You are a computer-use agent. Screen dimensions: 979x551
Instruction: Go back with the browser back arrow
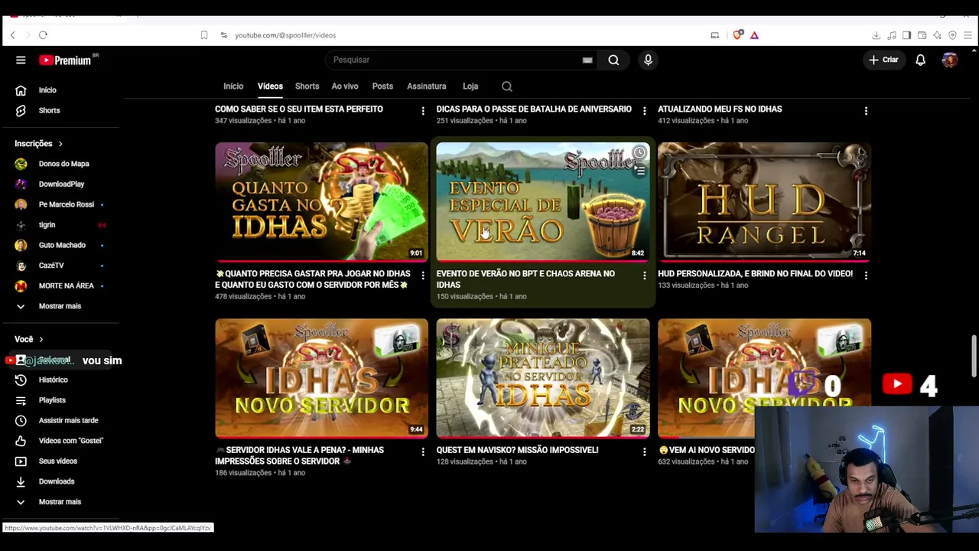(12, 35)
